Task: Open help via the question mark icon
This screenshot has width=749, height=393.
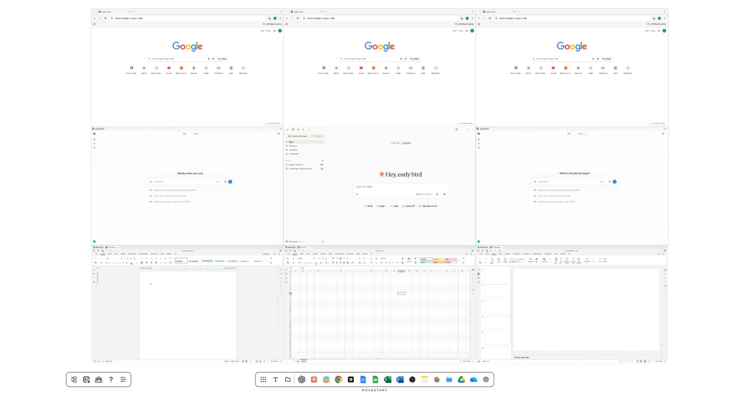Action: tap(111, 379)
